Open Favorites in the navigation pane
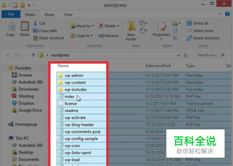Viewport: 233px width, 166px height. pos(20,68)
